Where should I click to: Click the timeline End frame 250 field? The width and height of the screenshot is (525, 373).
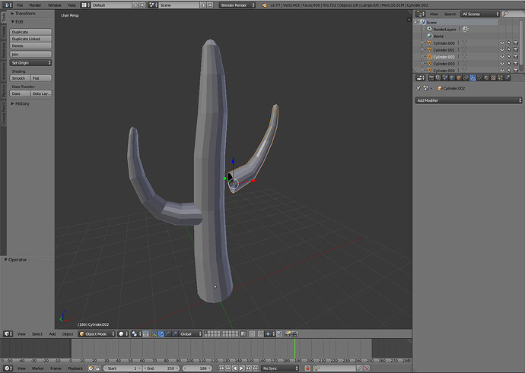162,368
